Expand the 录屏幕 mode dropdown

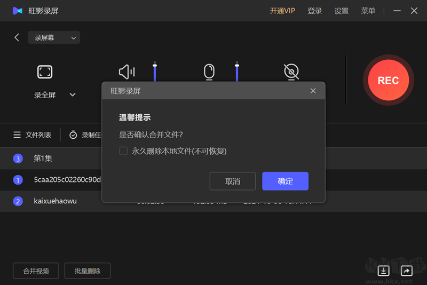click(x=54, y=37)
